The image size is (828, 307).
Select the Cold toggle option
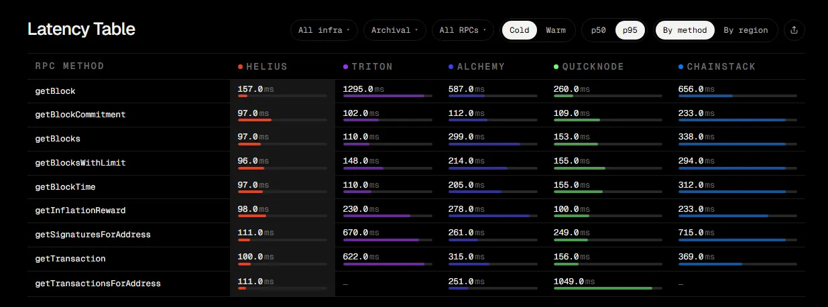520,30
